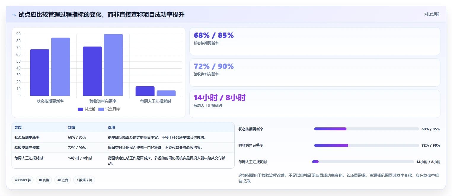Click the 对比矩阵 label in the header
The width and height of the screenshot is (452, 196).
pos(432,14)
